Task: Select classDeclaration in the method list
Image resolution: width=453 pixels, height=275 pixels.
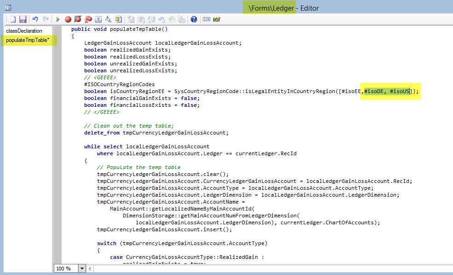Action: (x=24, y=31)
